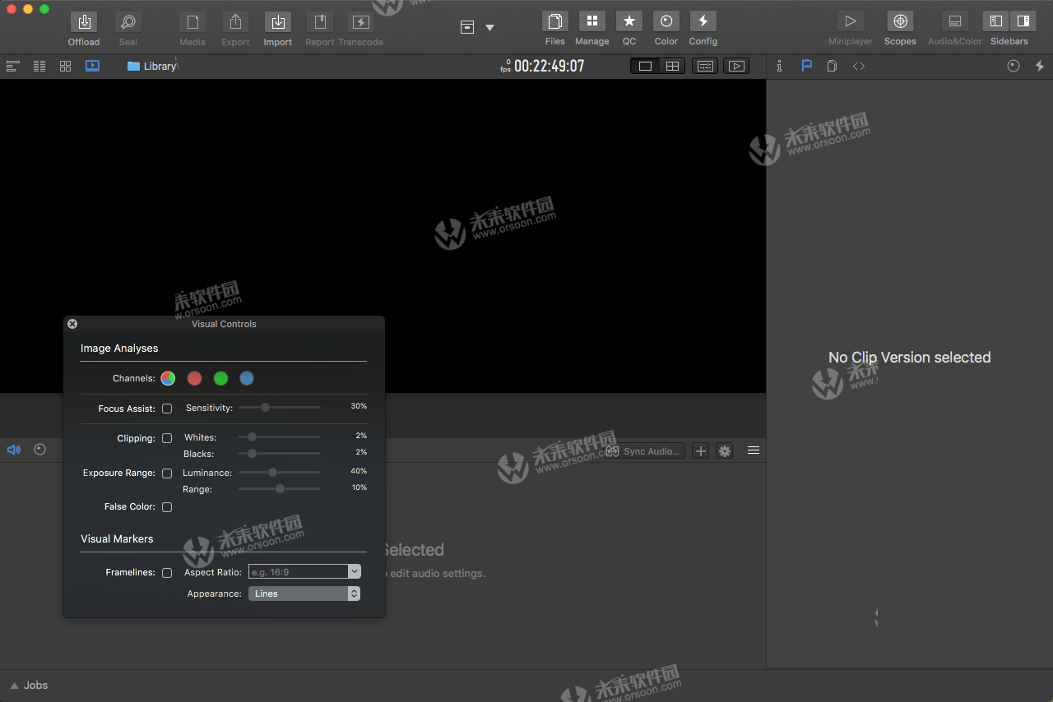Screen dimensions: 1053x702
Task: Open the Library folder
Action: [151, 66]
